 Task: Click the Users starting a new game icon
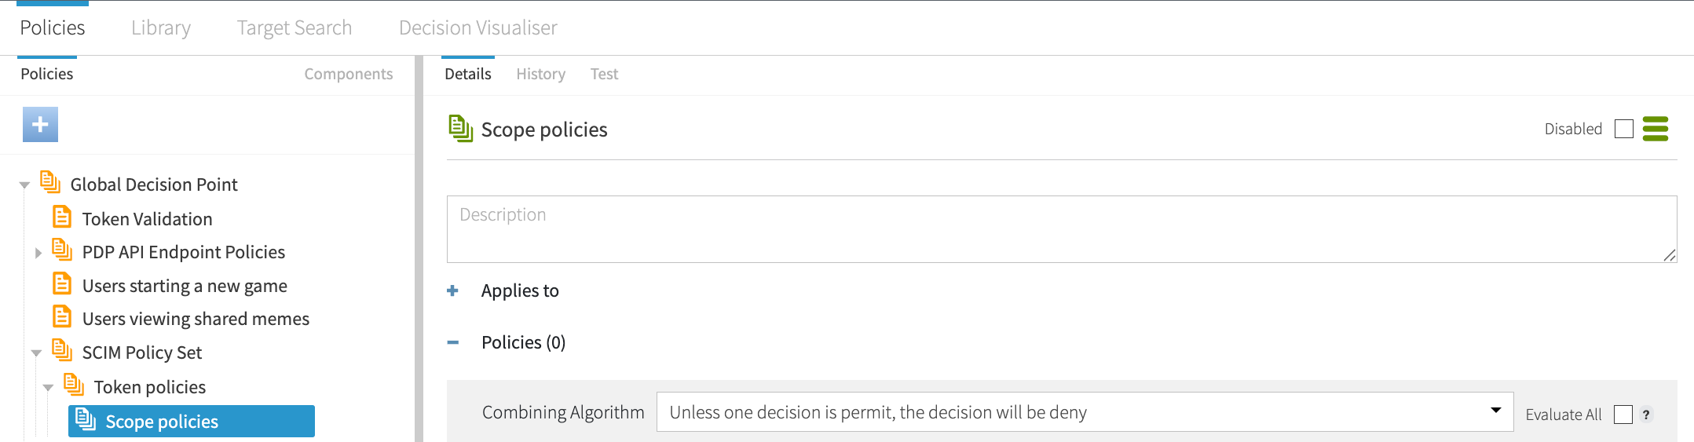tap(62, 284)
